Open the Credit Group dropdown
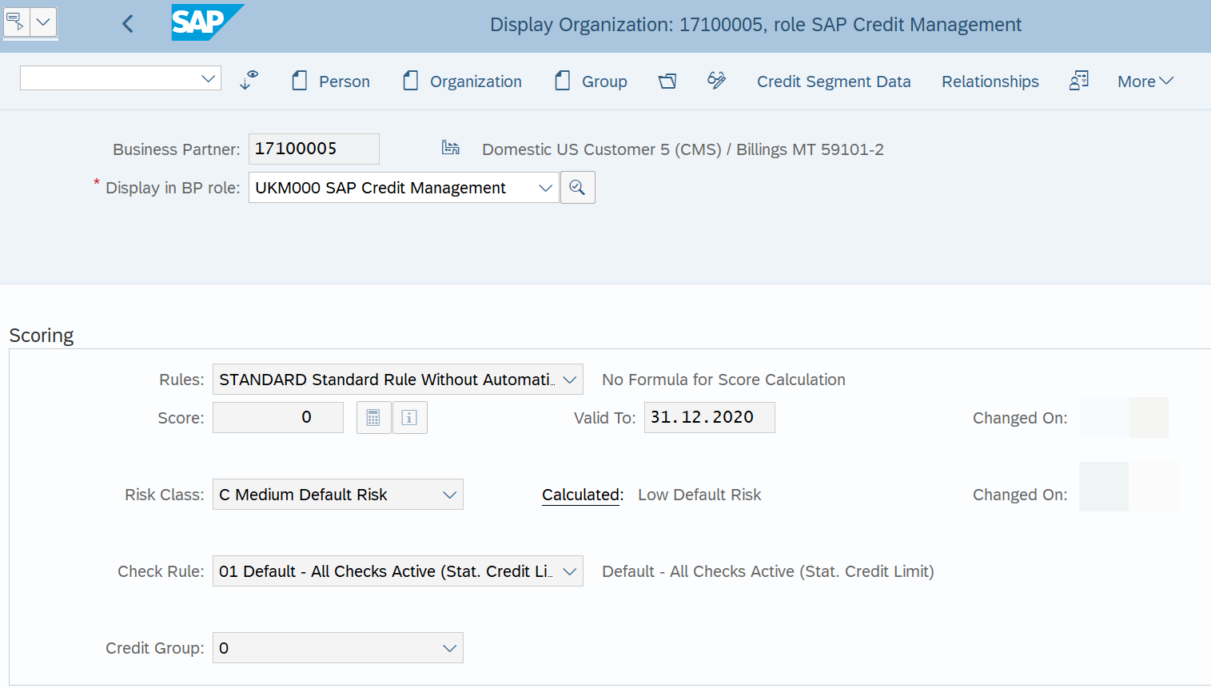Screen dimensions: 1211x688 pos(449,648)
